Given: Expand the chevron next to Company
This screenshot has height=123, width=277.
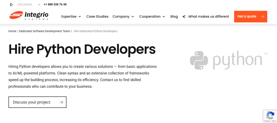Looking at the screenshot, I should click(133, 17).
